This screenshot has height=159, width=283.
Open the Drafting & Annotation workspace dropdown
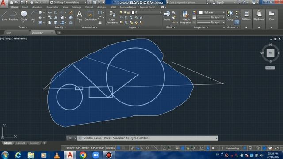coord(68,2)
